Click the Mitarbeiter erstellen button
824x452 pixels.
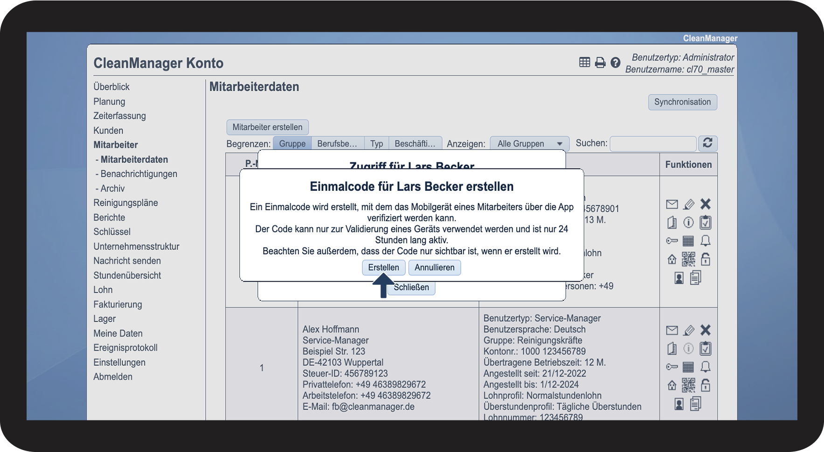point(268,127)
